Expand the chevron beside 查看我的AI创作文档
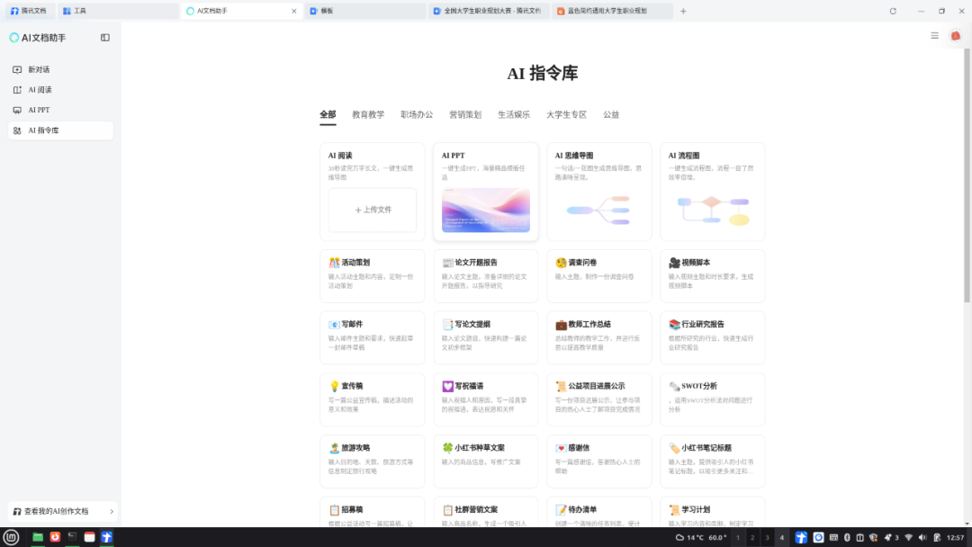 coord(112,512)
